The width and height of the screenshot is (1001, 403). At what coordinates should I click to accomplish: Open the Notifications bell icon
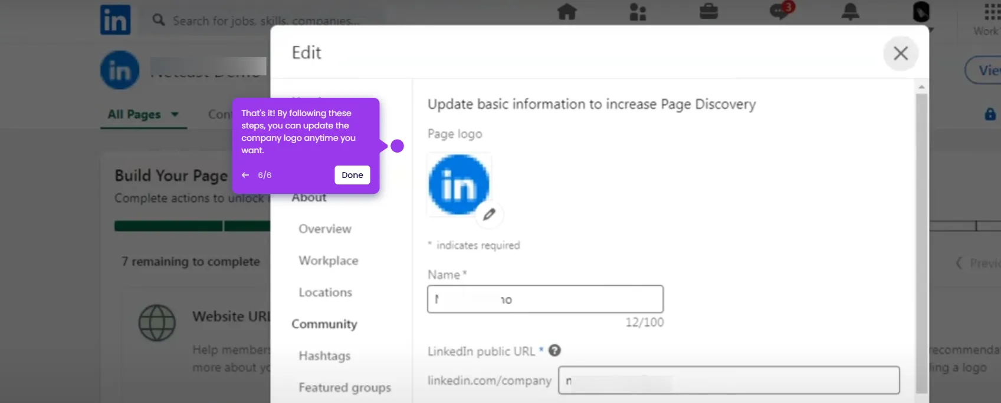click(850, 11)
